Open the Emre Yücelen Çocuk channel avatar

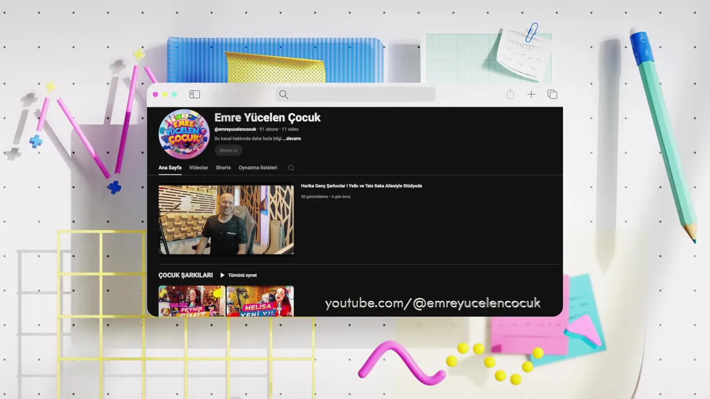click(184, 134)
